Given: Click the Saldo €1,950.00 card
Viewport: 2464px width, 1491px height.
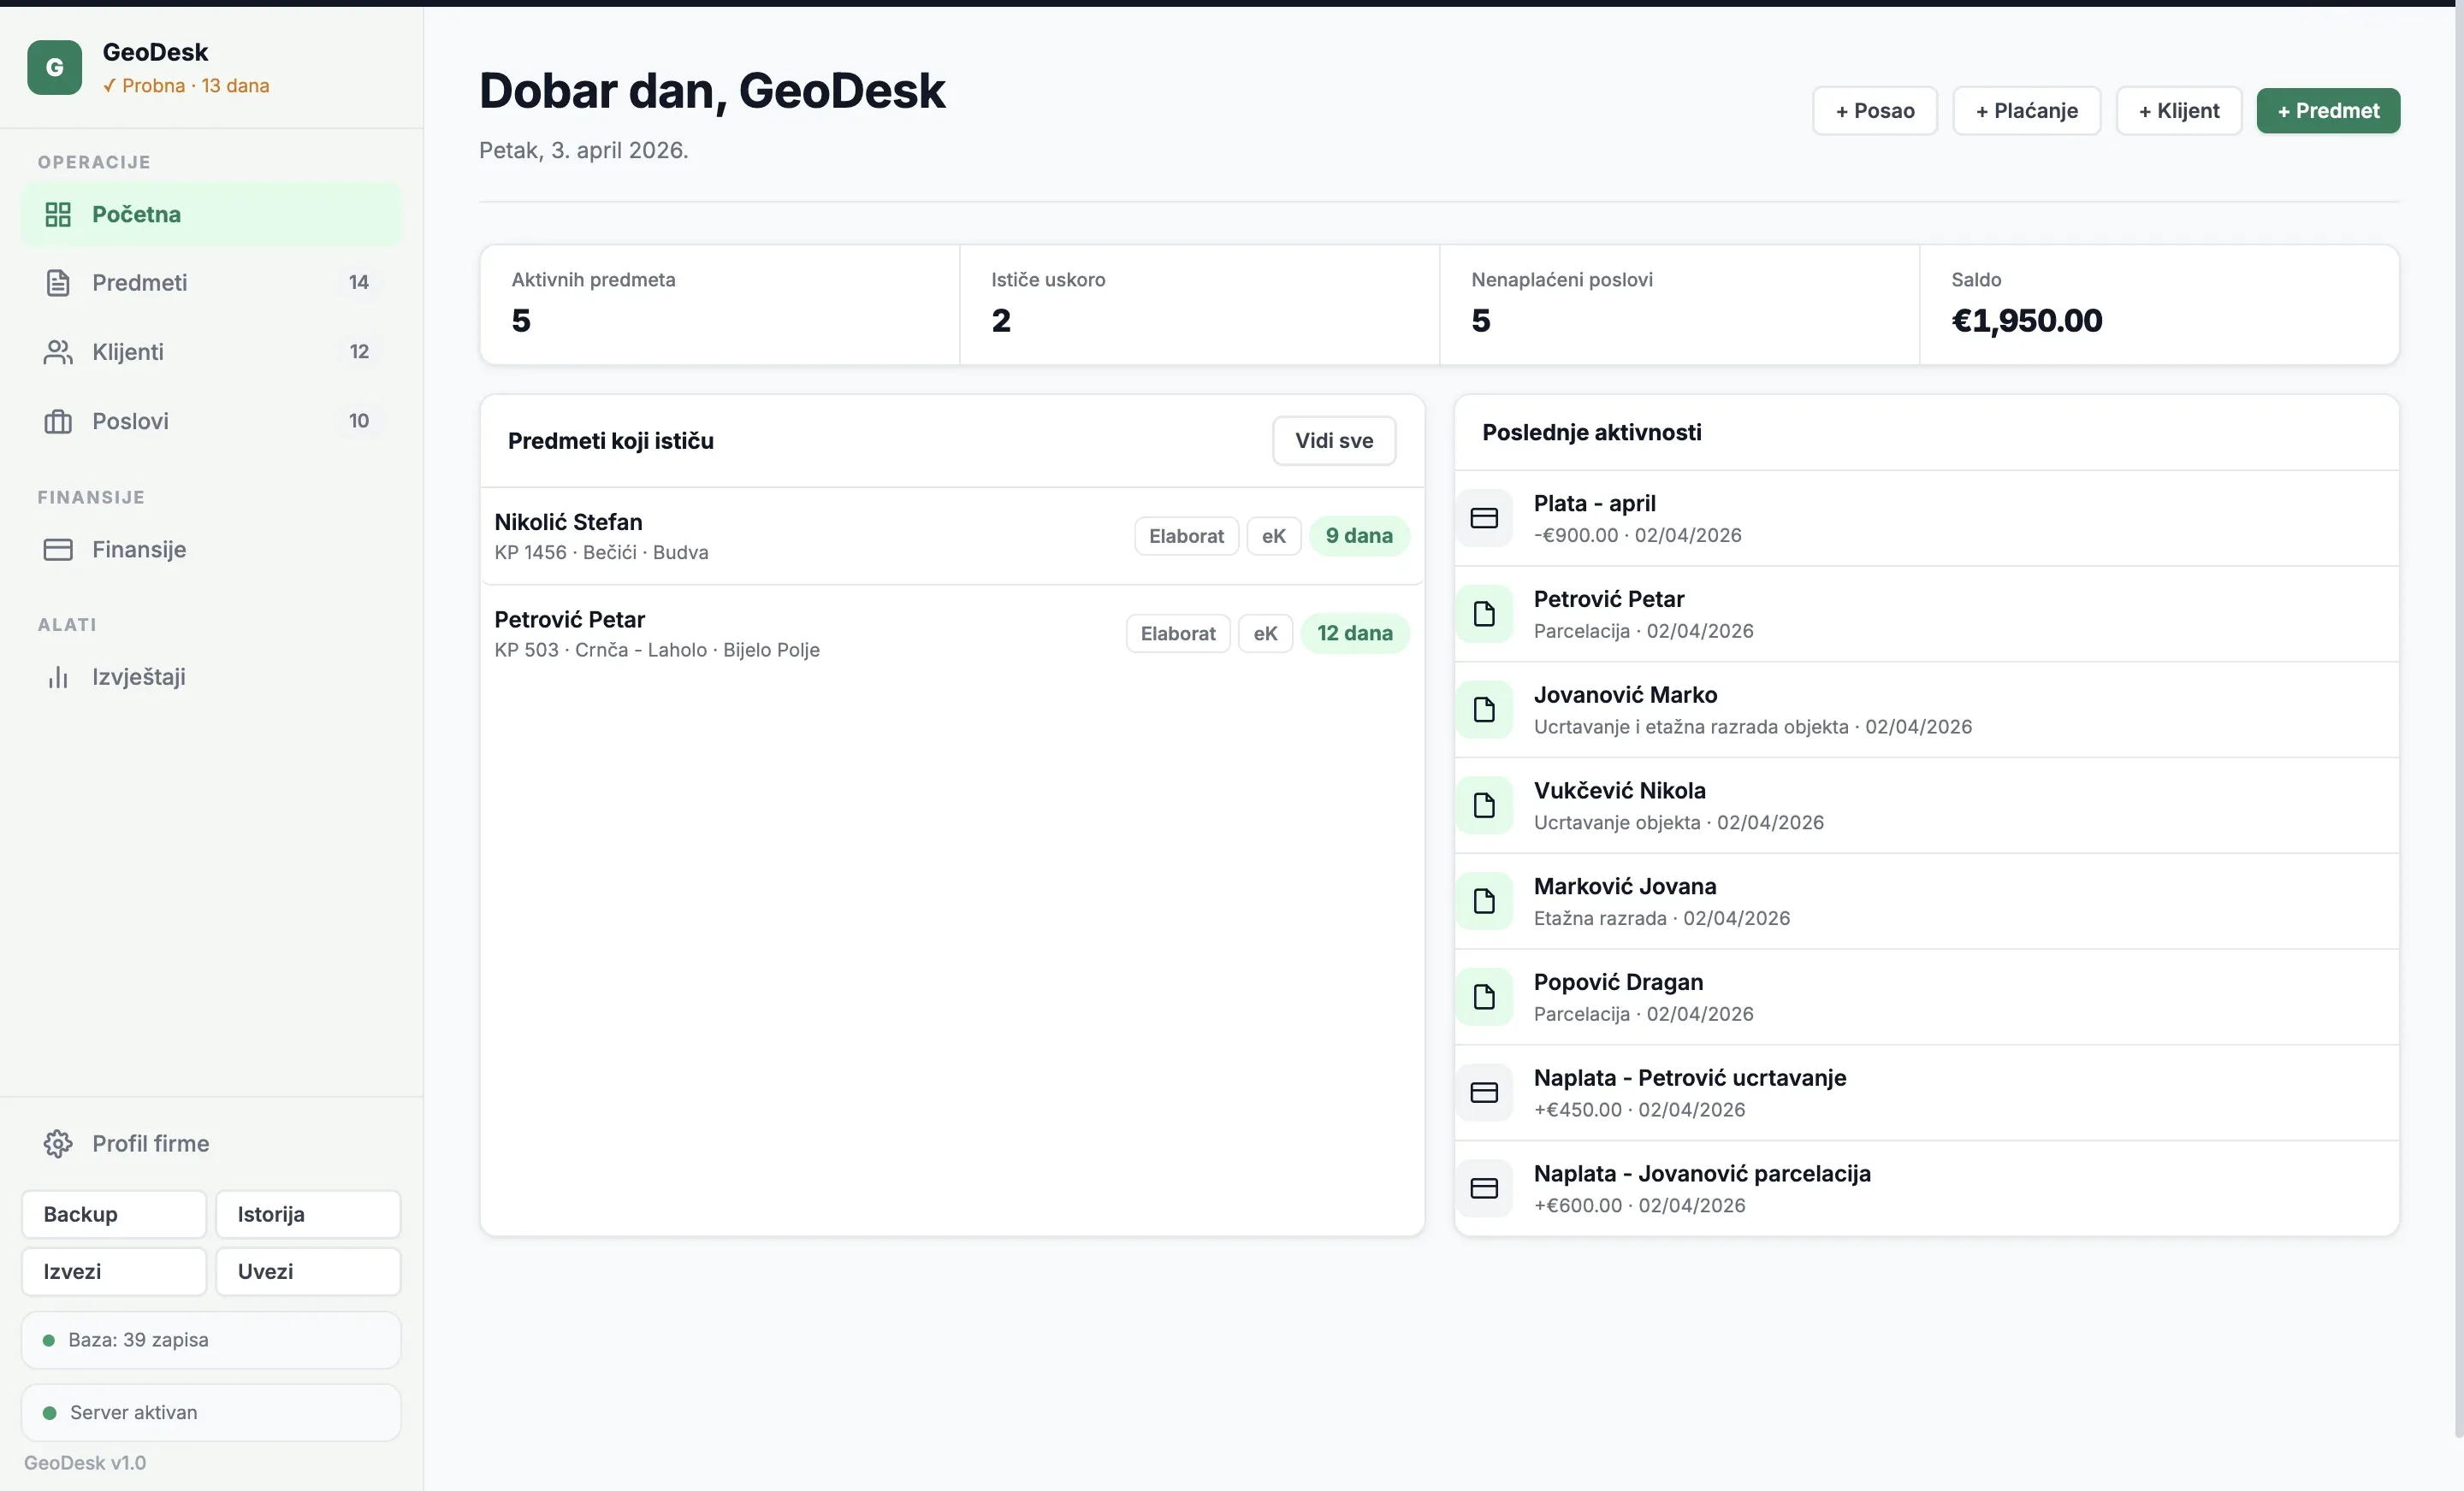Looking at the screenshot, I should tap(2159, 305).
